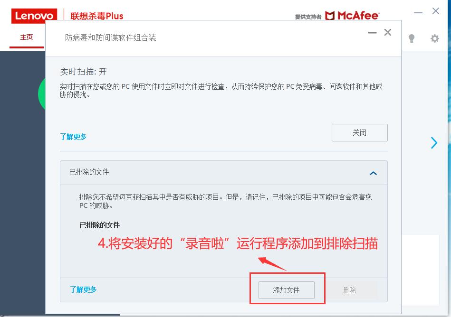This screenshot has height=317, width=451.
Task: Close the 防病毒和防间谍软件 dialog
Action: coord(388,32)
